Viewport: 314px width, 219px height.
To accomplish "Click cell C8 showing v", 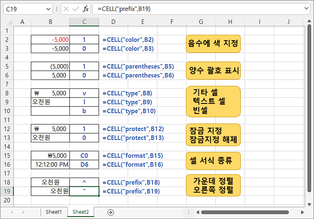I will [x=84, y=93].
